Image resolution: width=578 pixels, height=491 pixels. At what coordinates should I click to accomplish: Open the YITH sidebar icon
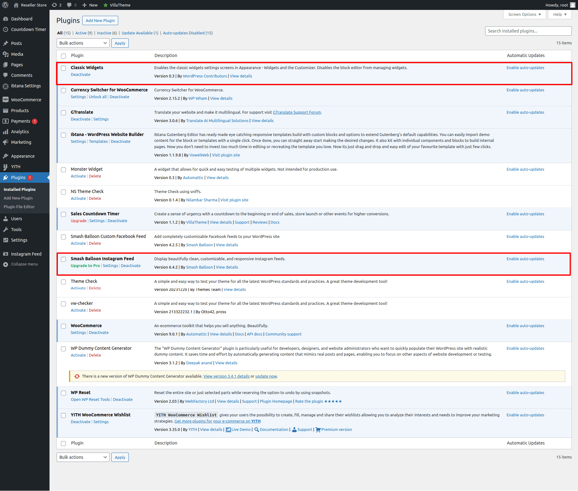pyautogui.click(x=6, y=167)
